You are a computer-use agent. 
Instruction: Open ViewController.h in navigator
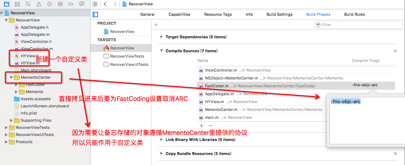(33, 42)
